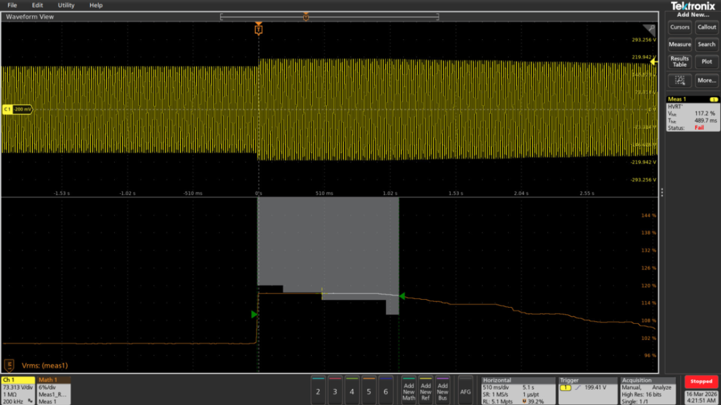Open the Acquisition settings badge
The height and width of the screenshot is (405, 721).
[648, 390]
